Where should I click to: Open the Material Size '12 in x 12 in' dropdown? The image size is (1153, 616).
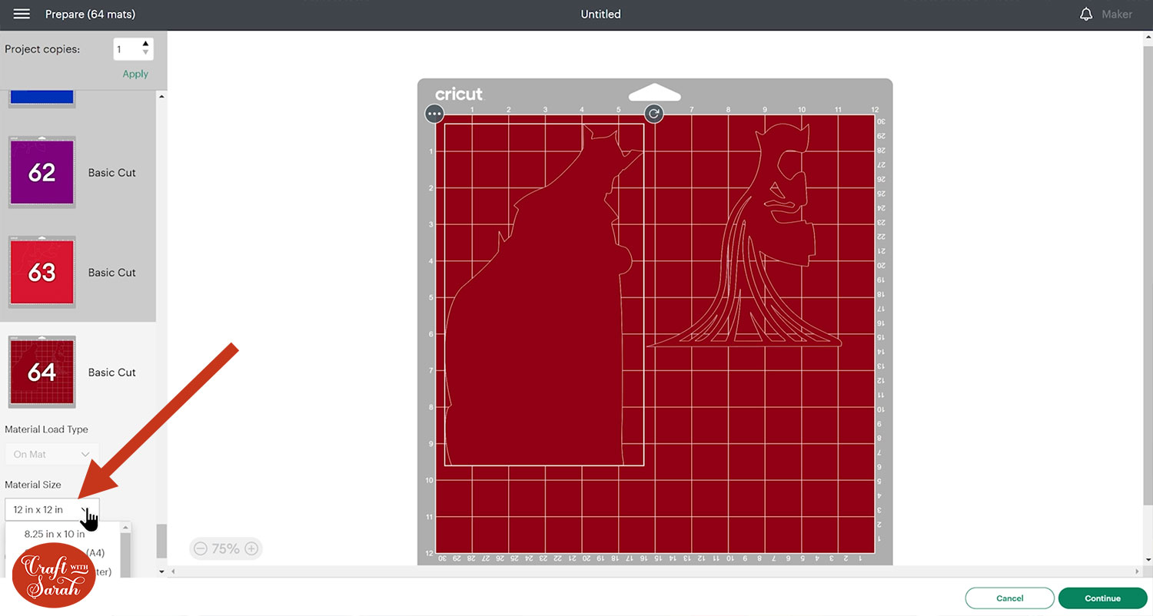(x=52, y=509)
